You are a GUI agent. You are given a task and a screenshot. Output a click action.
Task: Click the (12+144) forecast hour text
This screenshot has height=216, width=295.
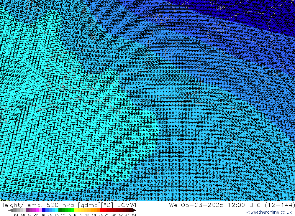pos(280,205)
